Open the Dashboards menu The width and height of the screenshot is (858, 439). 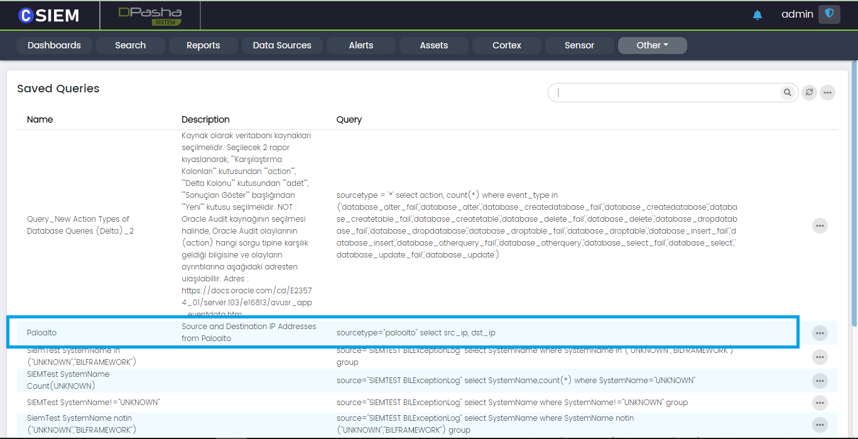tap(54, 45)
